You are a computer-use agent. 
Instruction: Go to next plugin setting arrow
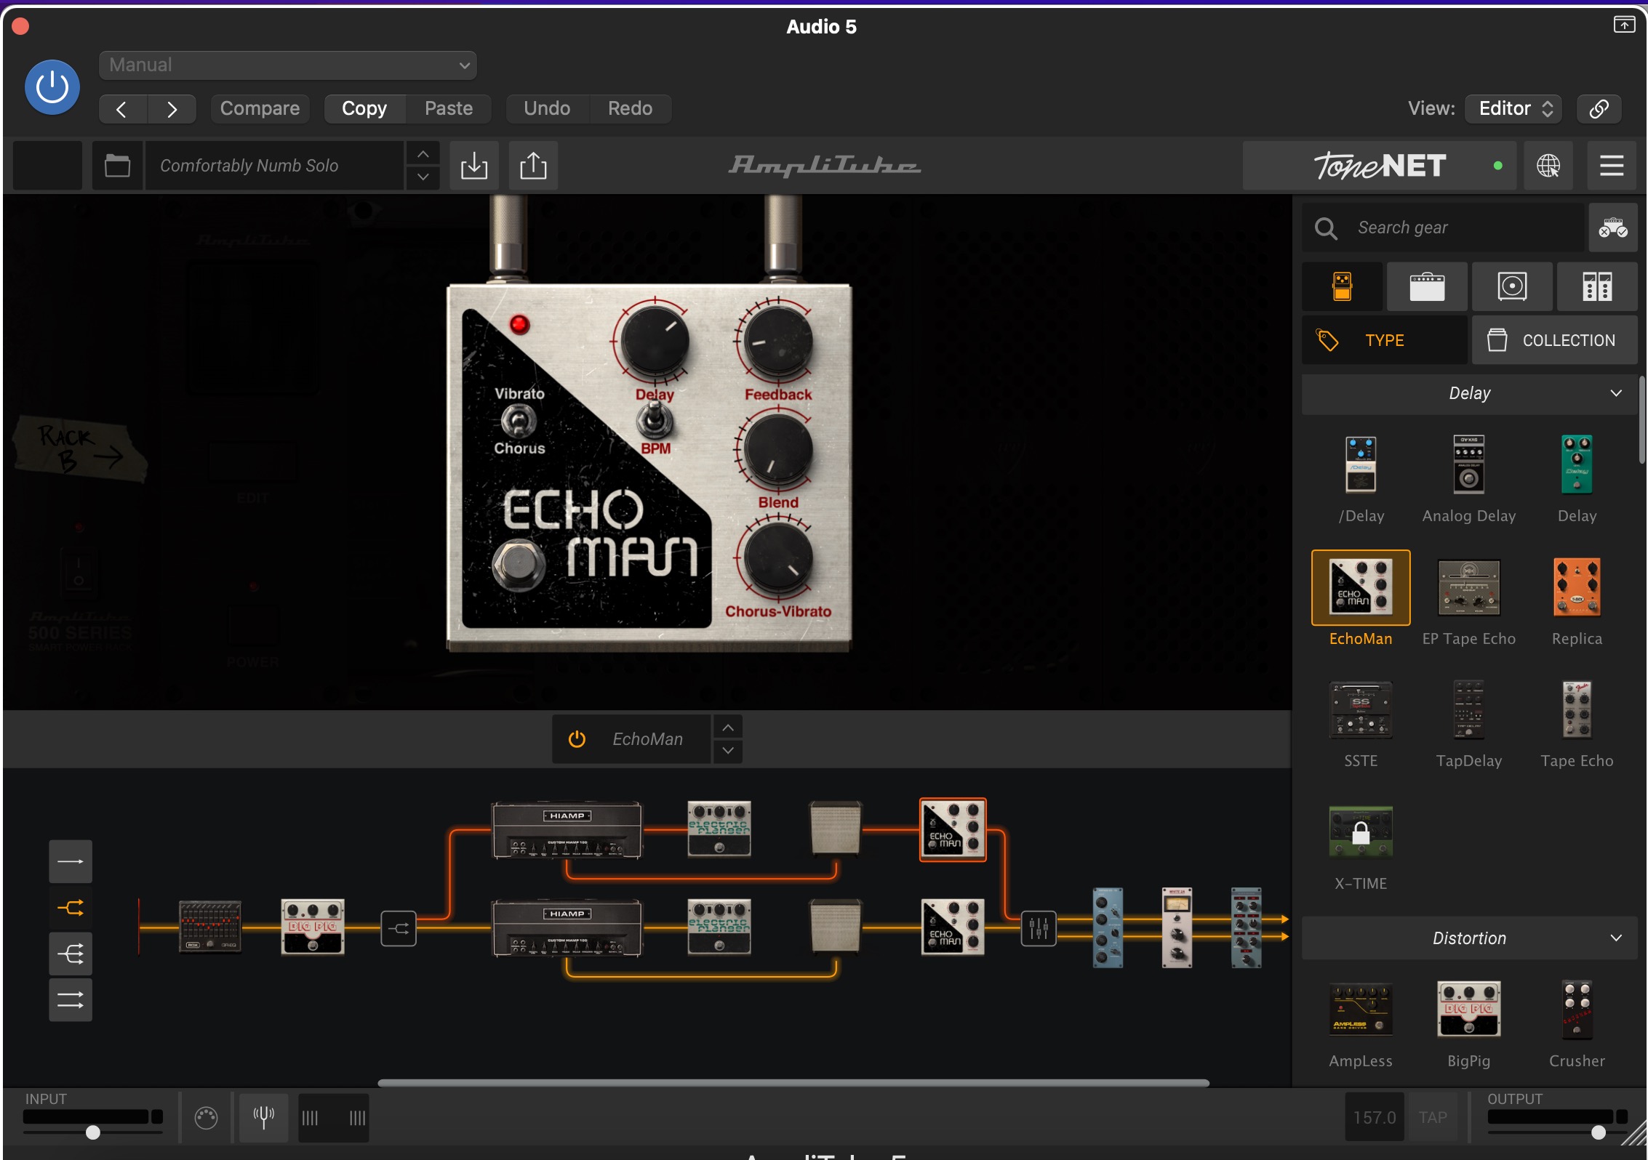[x=172, y=109]
